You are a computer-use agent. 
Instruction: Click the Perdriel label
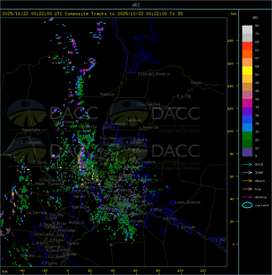pyautogui.click(x=80, y=191)
